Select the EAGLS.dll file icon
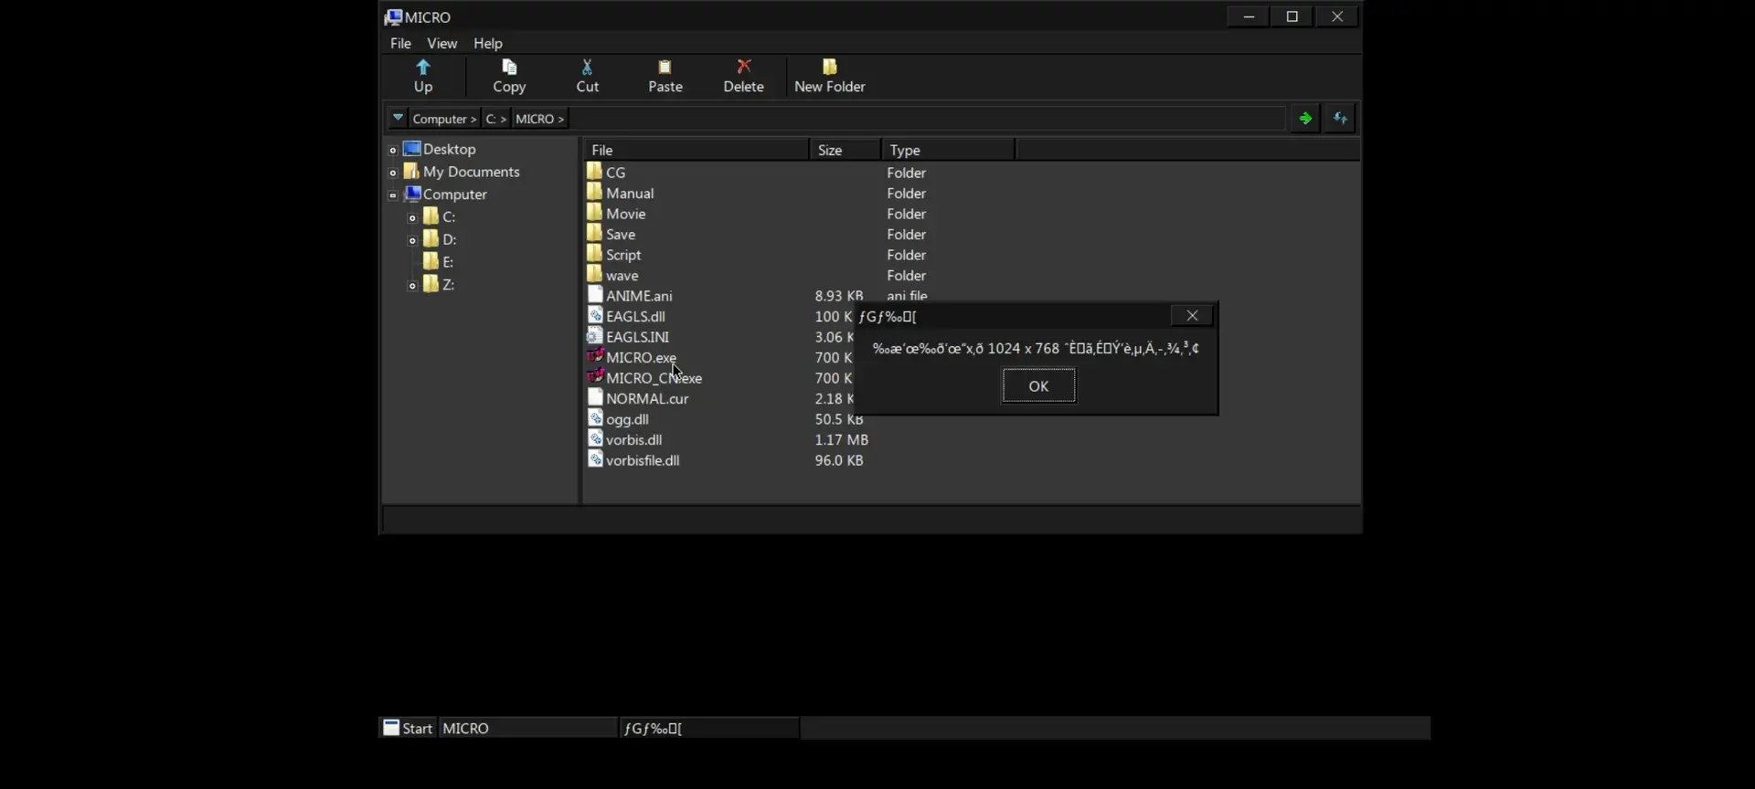Image resolution: width=1755 pixels, height=789 pixels. click(595, 315)
